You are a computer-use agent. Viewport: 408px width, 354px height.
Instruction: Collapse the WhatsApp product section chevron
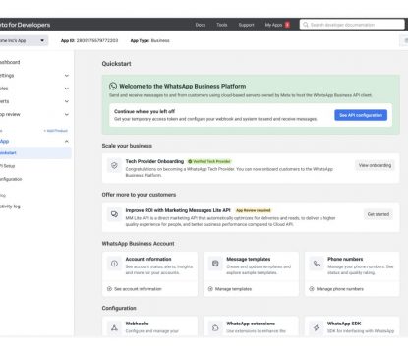point(67,142)
